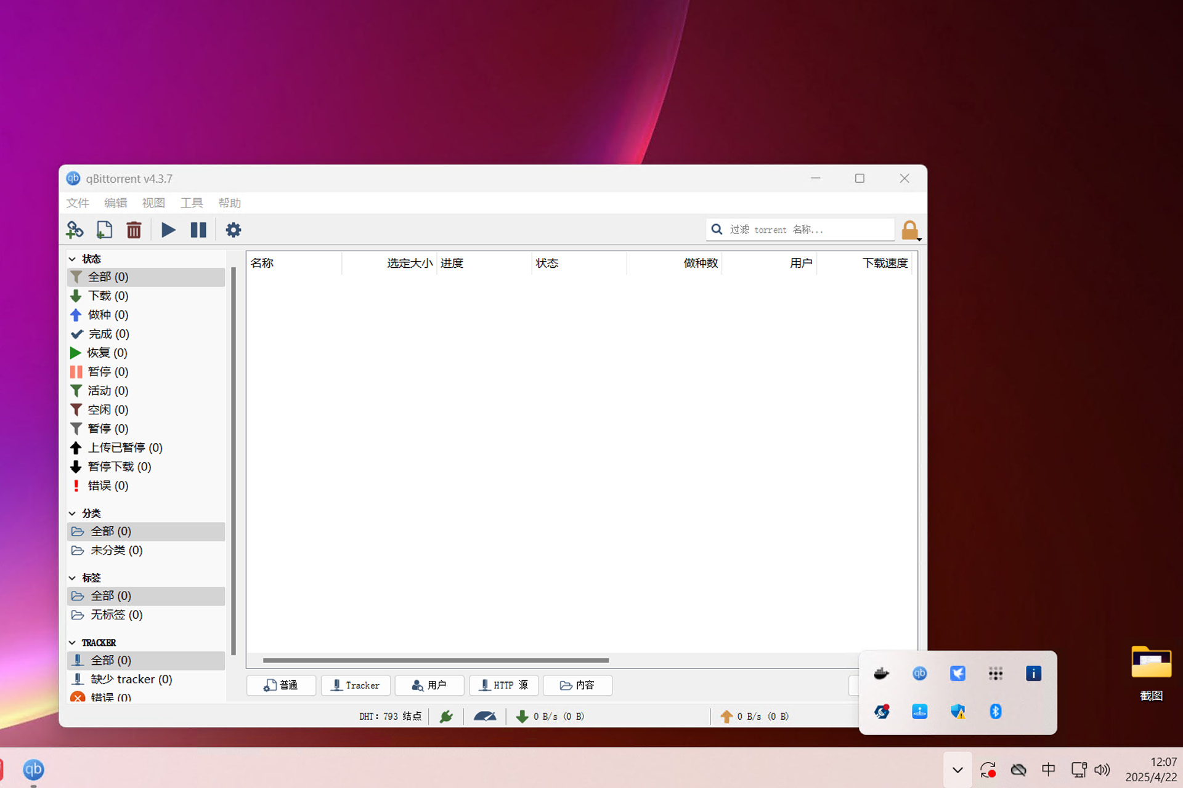Click the add torrent file icon

(104, 230)
